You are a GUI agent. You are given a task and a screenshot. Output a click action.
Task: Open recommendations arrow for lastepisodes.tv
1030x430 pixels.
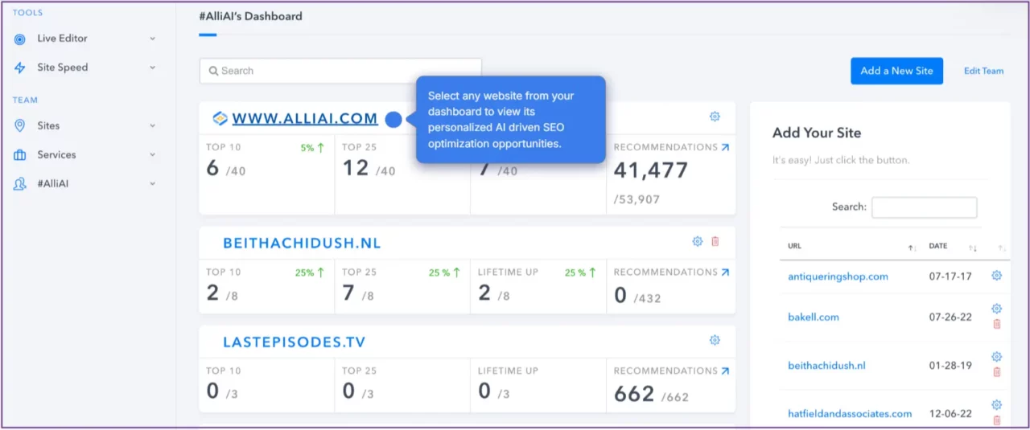click(726, 371)
